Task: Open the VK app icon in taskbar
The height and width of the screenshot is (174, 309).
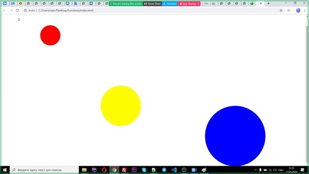Action: [x=194, y=170]
